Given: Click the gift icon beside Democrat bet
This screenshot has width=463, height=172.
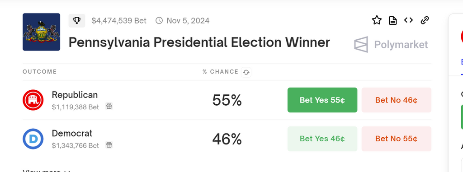Looking at the screenshot, I should 109,145.
